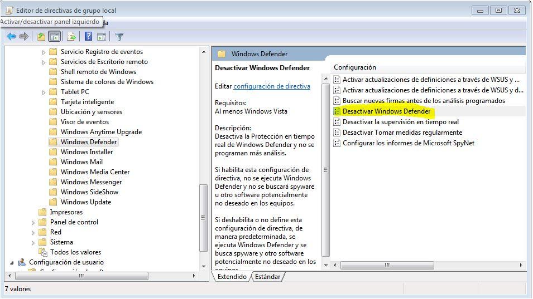This screenshot has height=299, width=533.
Task: Click folder icon of Visor de eventos
Action: 53,122
